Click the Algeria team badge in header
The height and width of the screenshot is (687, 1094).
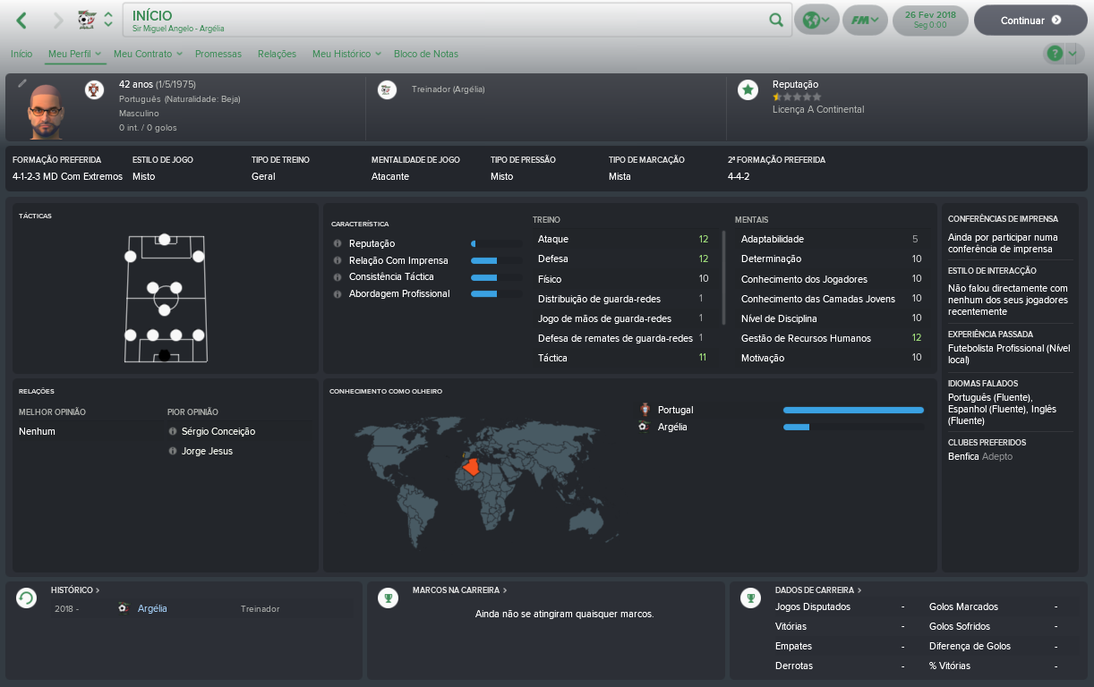(x=87, y=20)
